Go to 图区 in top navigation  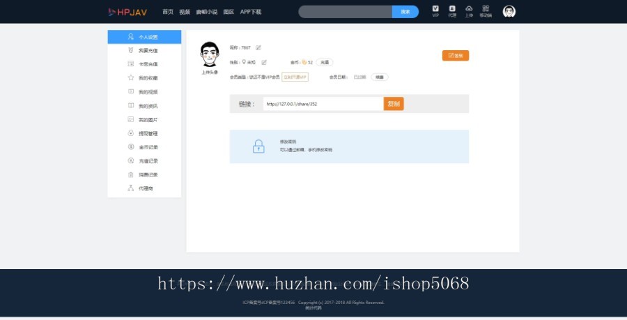click(x=229, y=12)
